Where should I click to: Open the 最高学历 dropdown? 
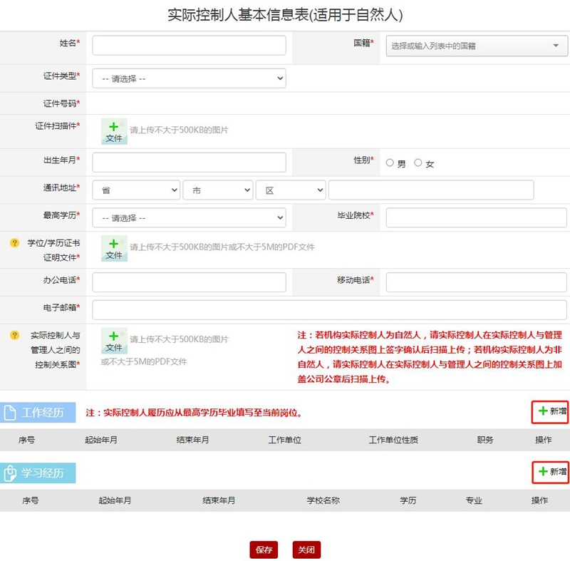tap(189, 217)
